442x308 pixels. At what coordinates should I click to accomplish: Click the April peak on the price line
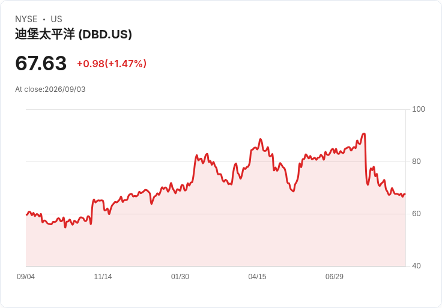pos(261,139)
